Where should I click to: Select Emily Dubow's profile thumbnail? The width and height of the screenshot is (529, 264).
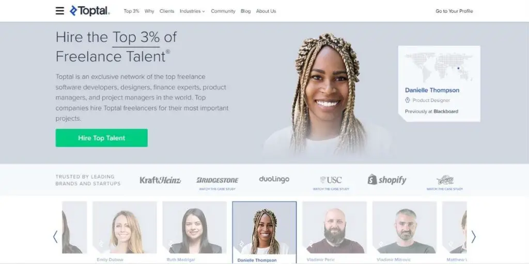pos(125,227)
